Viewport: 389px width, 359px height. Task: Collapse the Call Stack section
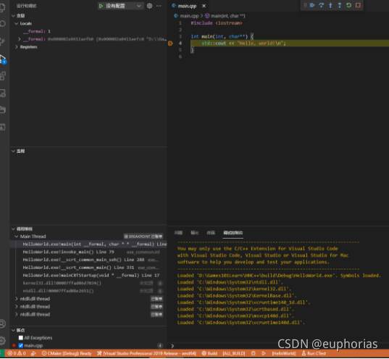pyautogui.click(x=13, y=228)
